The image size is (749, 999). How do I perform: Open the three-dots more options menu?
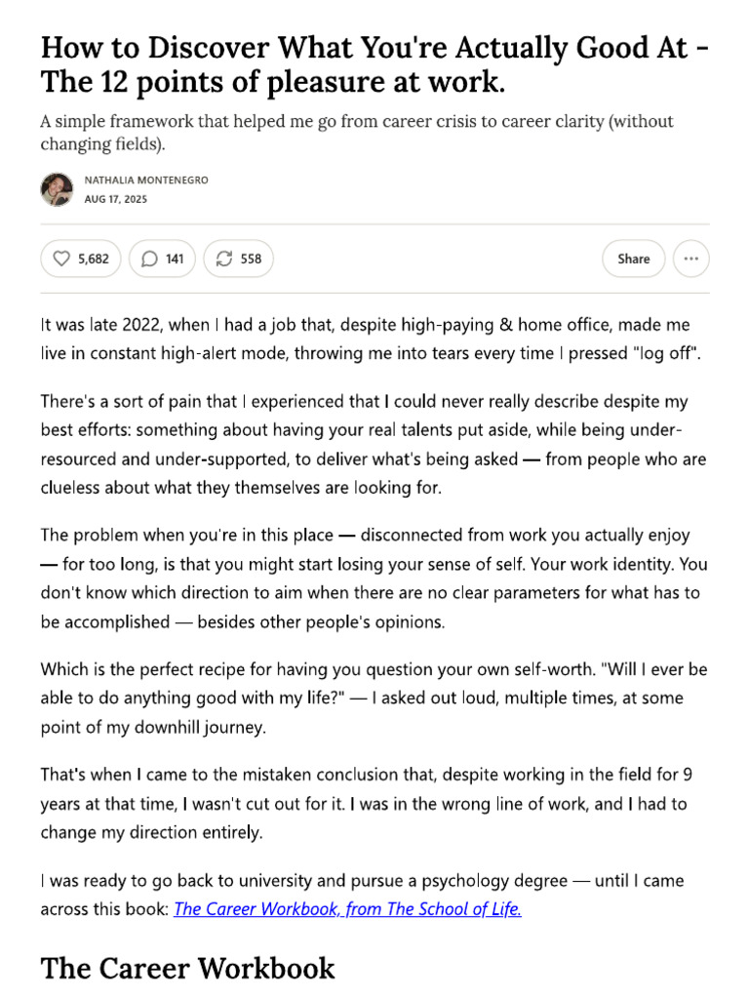[690, 259]
